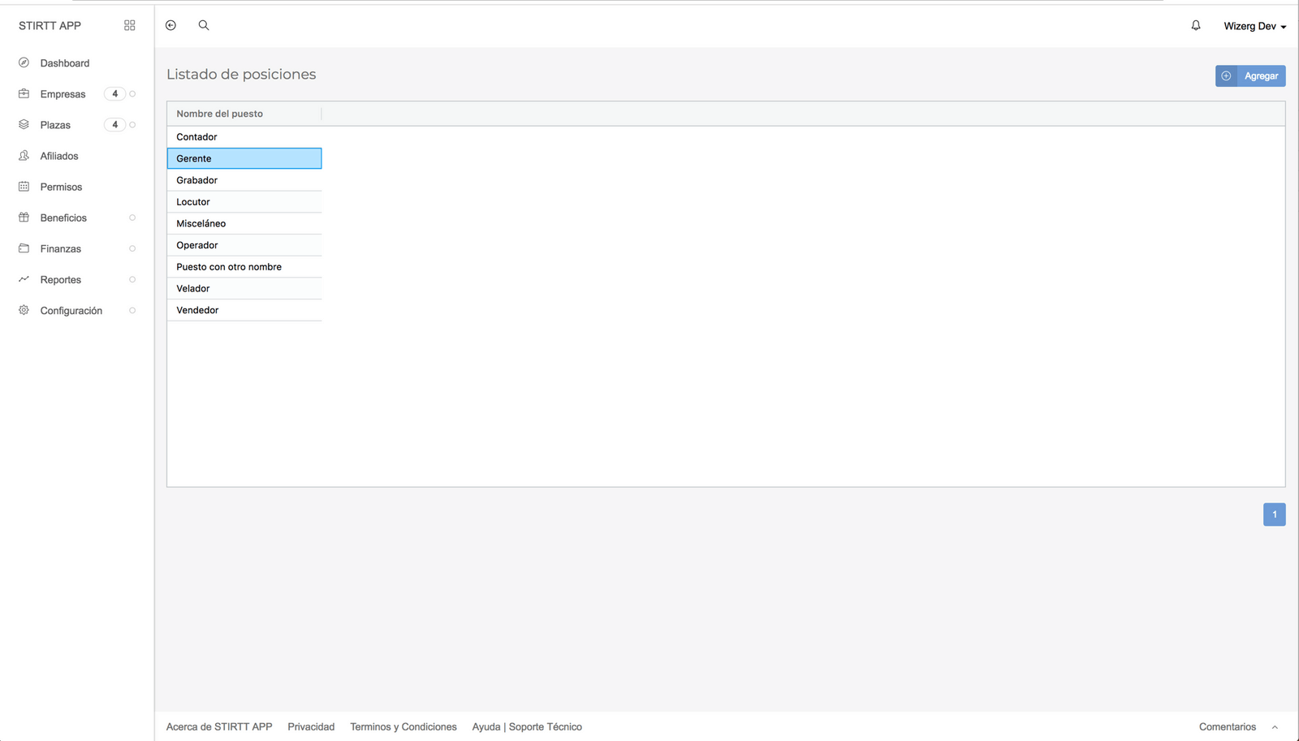The height and width of the screenshot is (741, 1299).
Task: Open the Privacidad footer link
Action: point(311,726)
